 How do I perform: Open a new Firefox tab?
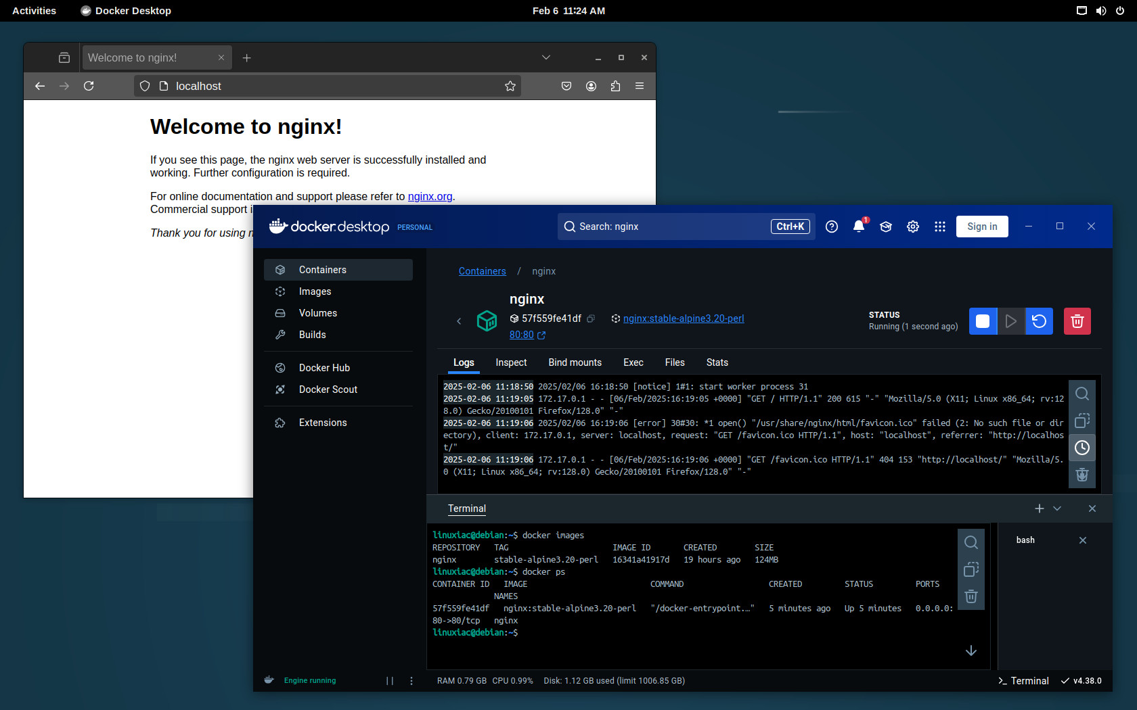pyautogui.click(x=247, y=58)
